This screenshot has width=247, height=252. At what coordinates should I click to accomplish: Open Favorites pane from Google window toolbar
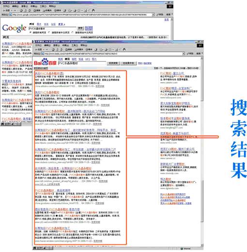click(x=47, y=11)
